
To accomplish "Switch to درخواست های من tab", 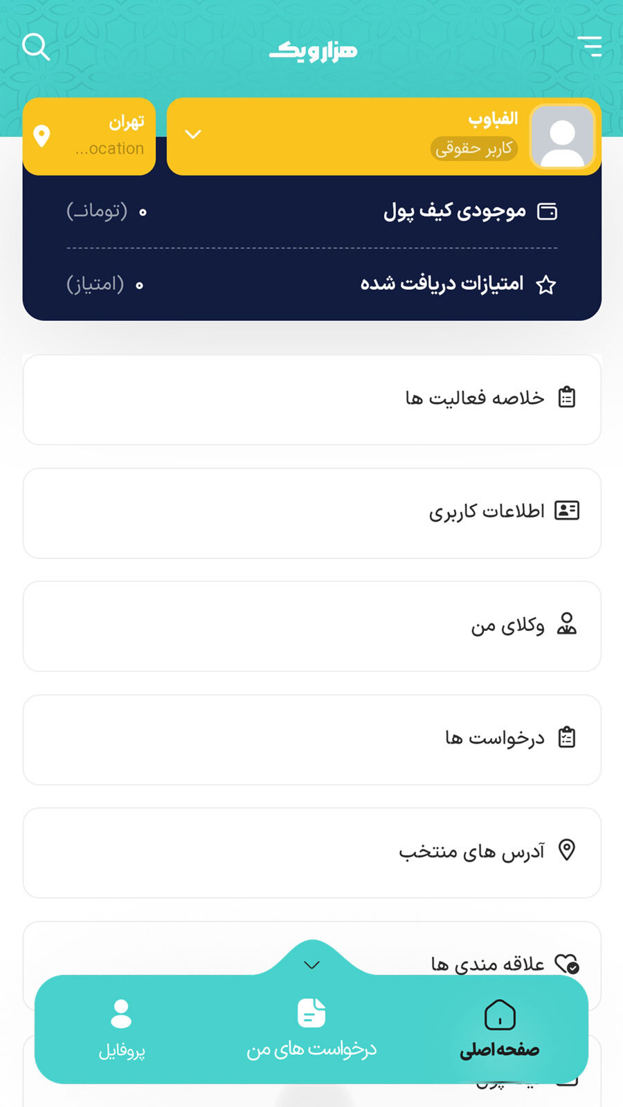I will point(311,1029).
